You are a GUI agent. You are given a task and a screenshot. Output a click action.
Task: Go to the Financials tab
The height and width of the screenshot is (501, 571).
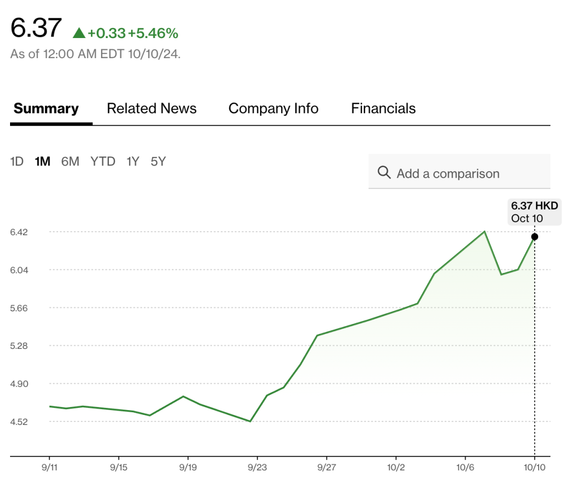(x=383, y=109)
